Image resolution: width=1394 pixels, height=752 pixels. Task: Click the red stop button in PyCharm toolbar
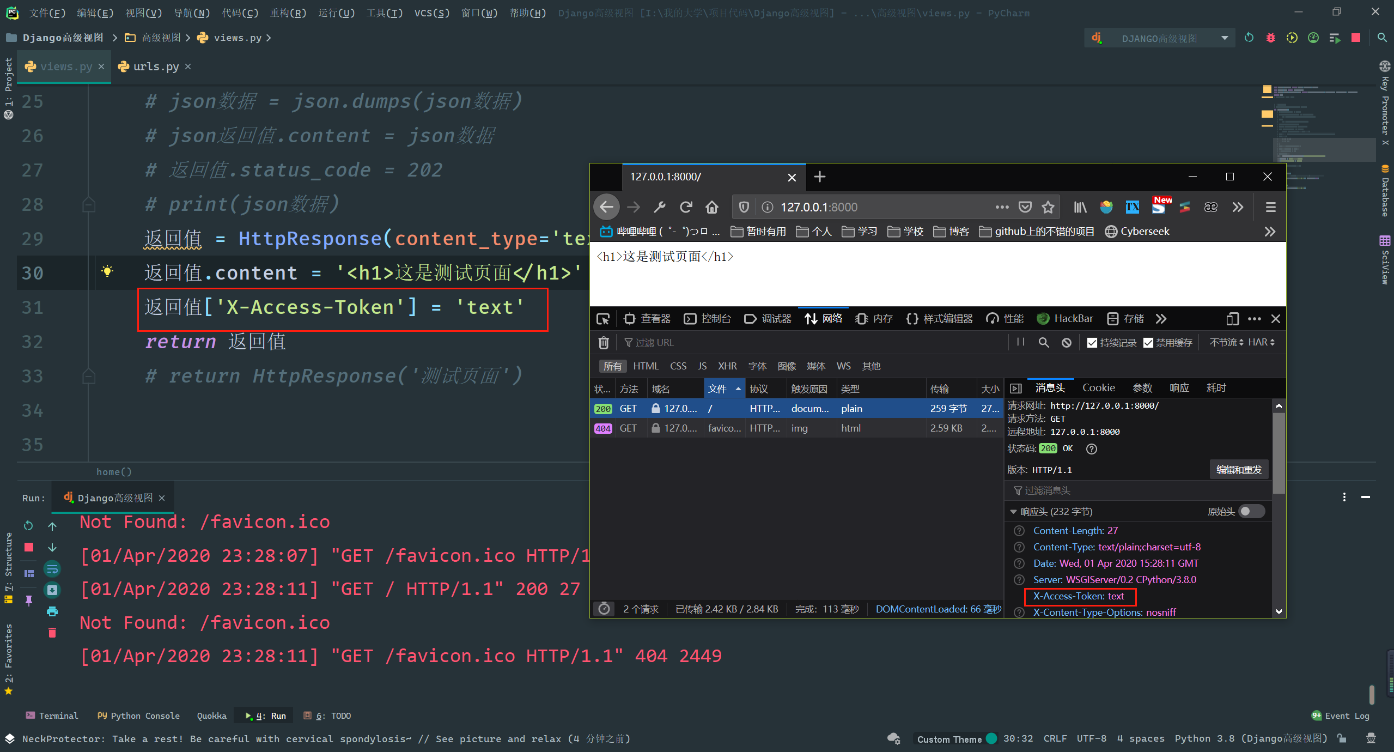click(x=1356, y=38)
